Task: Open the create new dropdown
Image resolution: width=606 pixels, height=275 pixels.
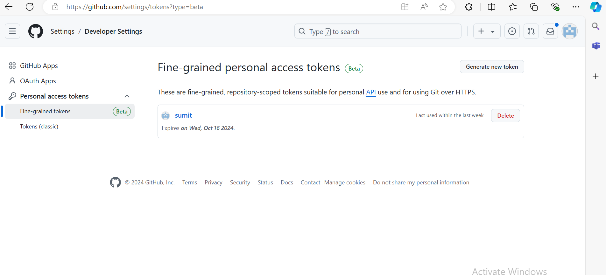Action: click(486, 31)
